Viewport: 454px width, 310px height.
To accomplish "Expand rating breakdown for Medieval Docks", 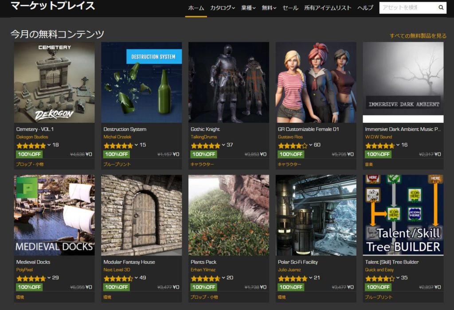I will (49, 278).
